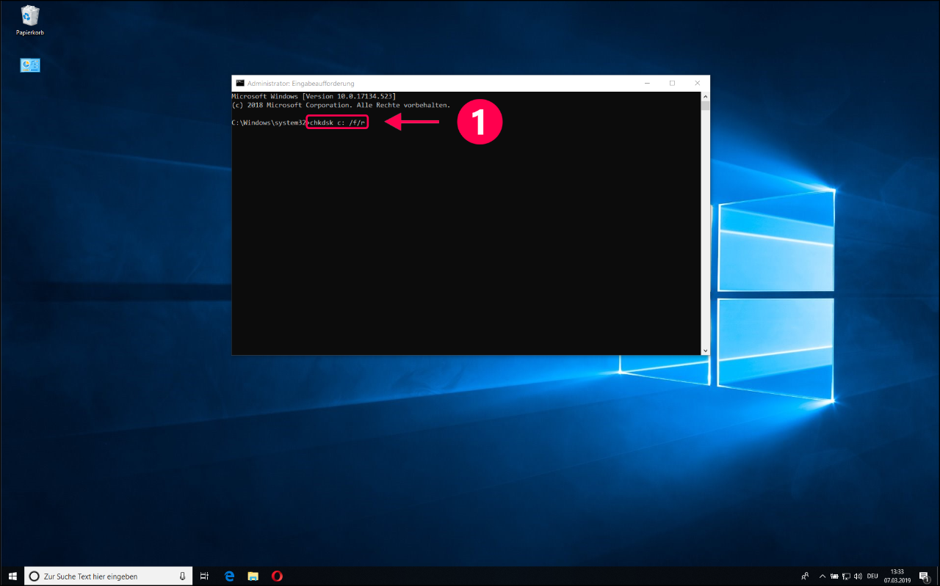Open the Windows Start menu
Viewport: 940px width, 586px height.
tap(12, 576)
